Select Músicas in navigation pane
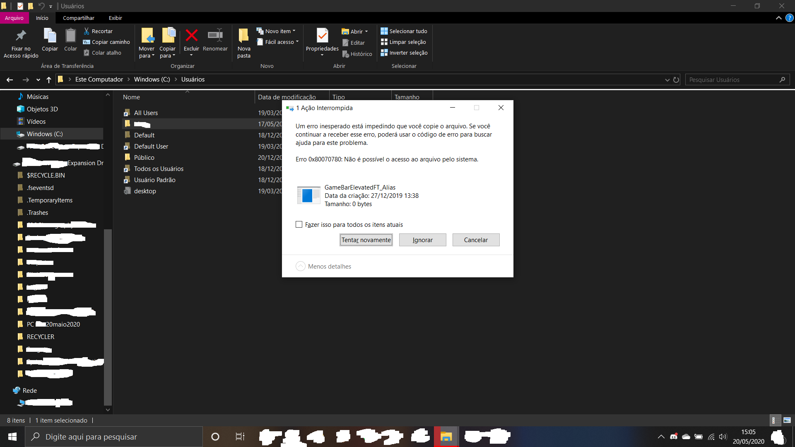The width and height of the screenshot is (795, 447). pyautogui.click(x=38, y=96)
